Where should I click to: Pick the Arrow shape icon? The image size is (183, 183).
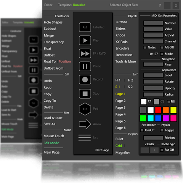(x=85, y=124)
